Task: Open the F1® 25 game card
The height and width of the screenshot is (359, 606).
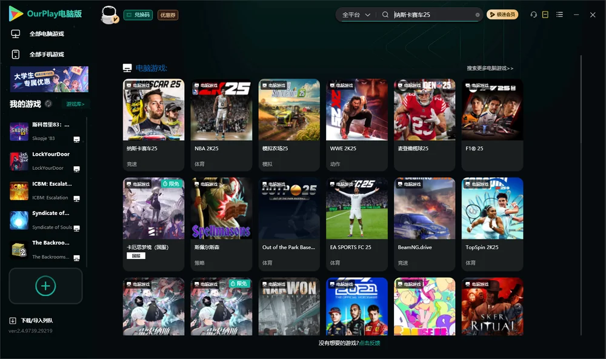Action: tap(492, 125)
